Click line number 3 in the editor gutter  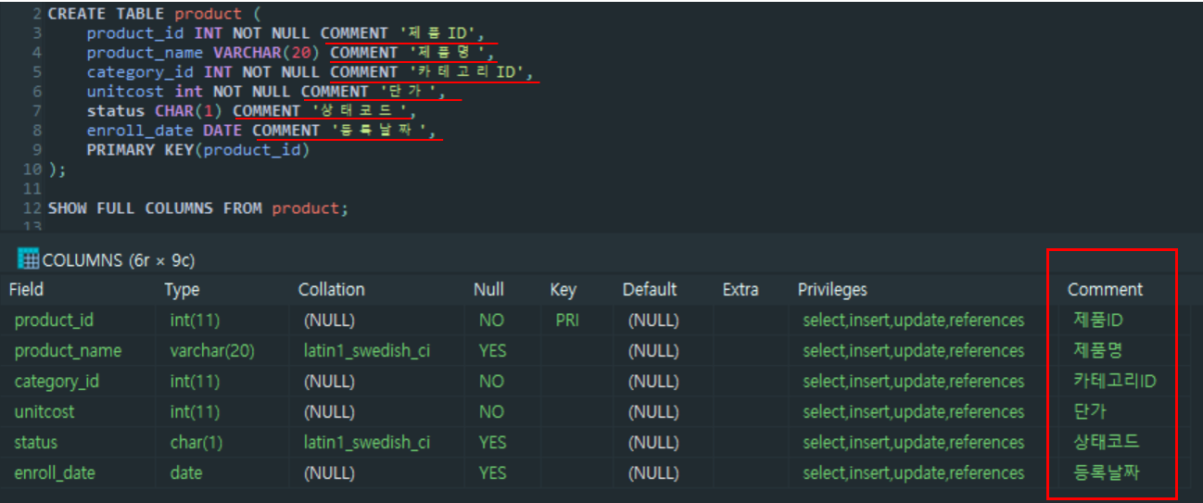coord(37,33)
